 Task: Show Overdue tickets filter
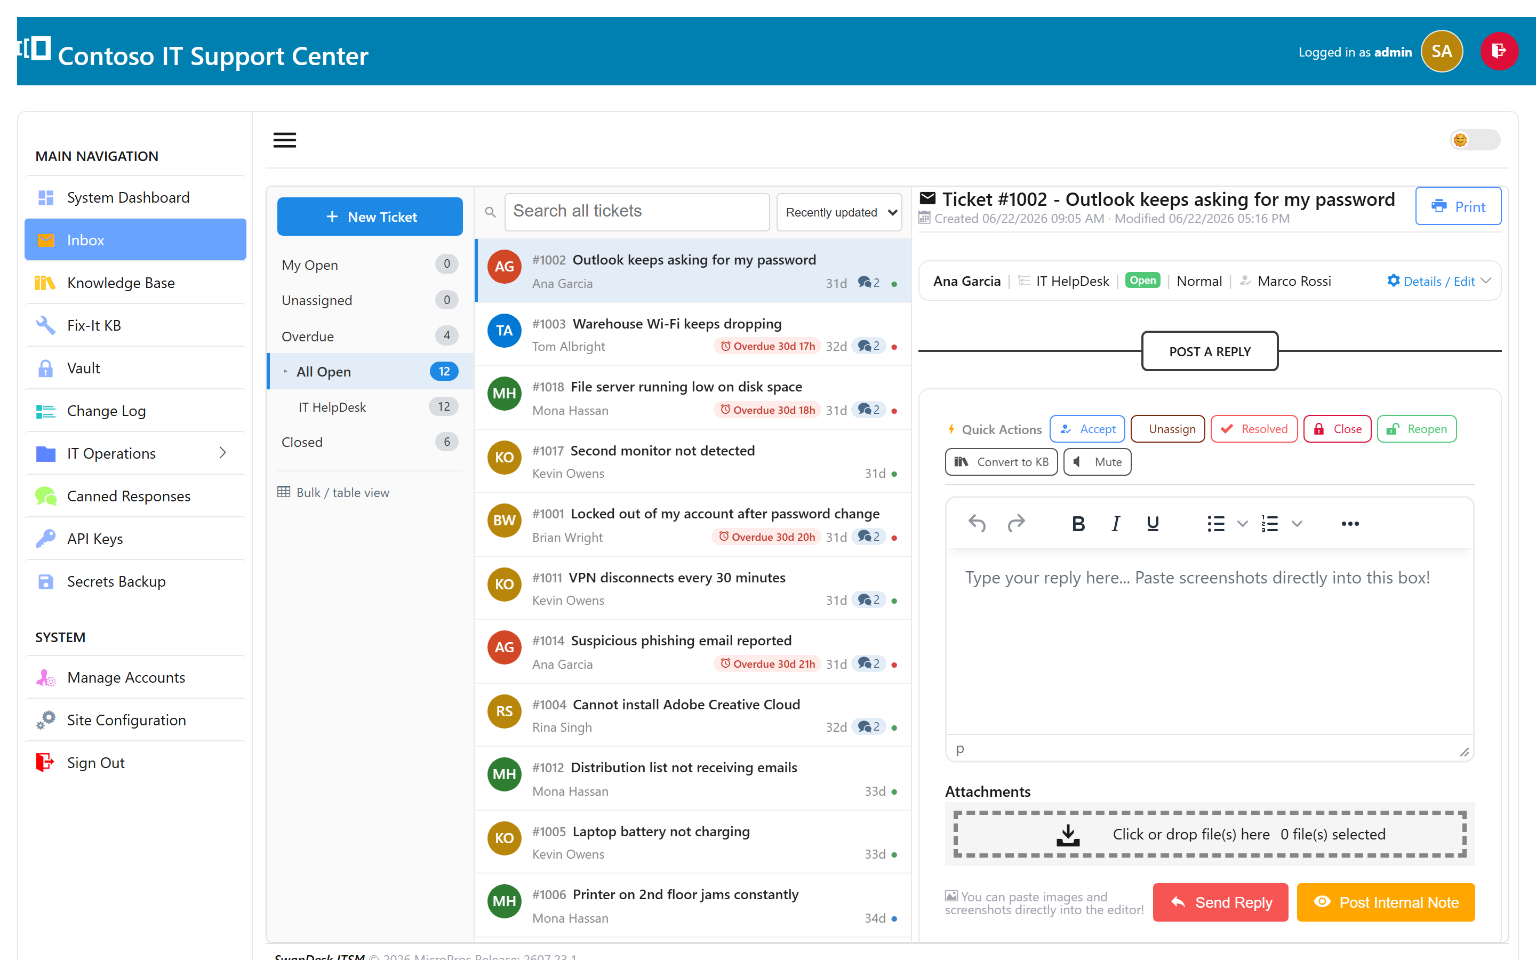click(x=370, y=336)
